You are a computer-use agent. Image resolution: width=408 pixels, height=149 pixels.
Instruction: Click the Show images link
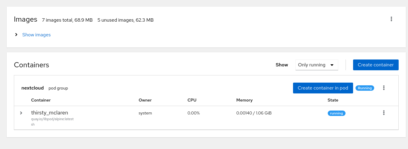(x=37, y=35)
